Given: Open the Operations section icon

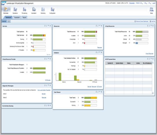Looking at the screenshot, I should click(x=15, y=9).
